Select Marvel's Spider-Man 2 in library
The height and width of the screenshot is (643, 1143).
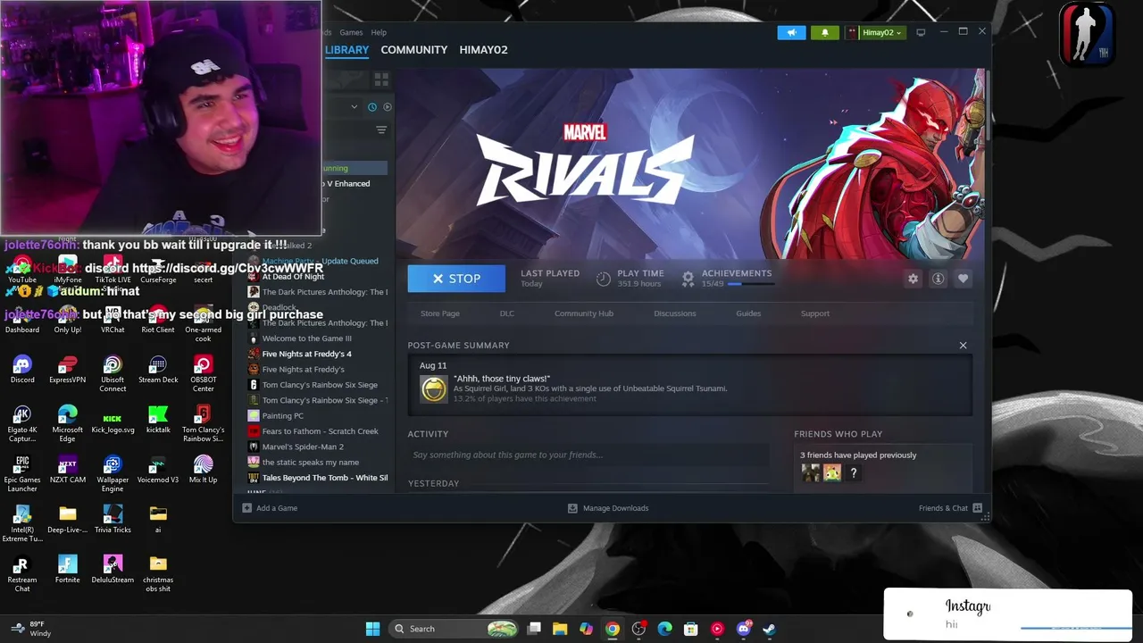pos(303,447)
